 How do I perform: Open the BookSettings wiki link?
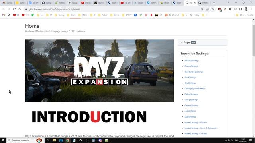pos(190,77)
